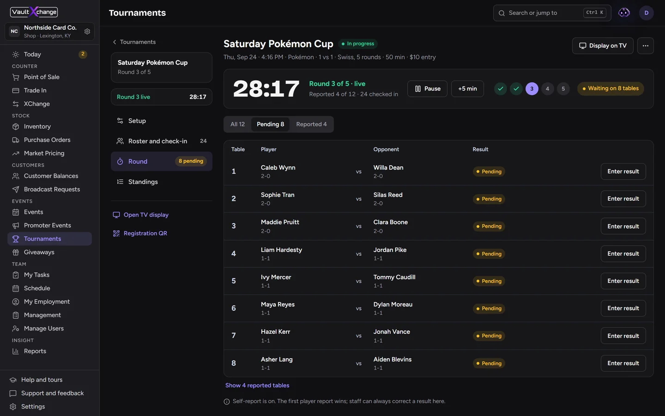Click Display on TV button
The width and height of the screenshot is (665, 416).
603,46
